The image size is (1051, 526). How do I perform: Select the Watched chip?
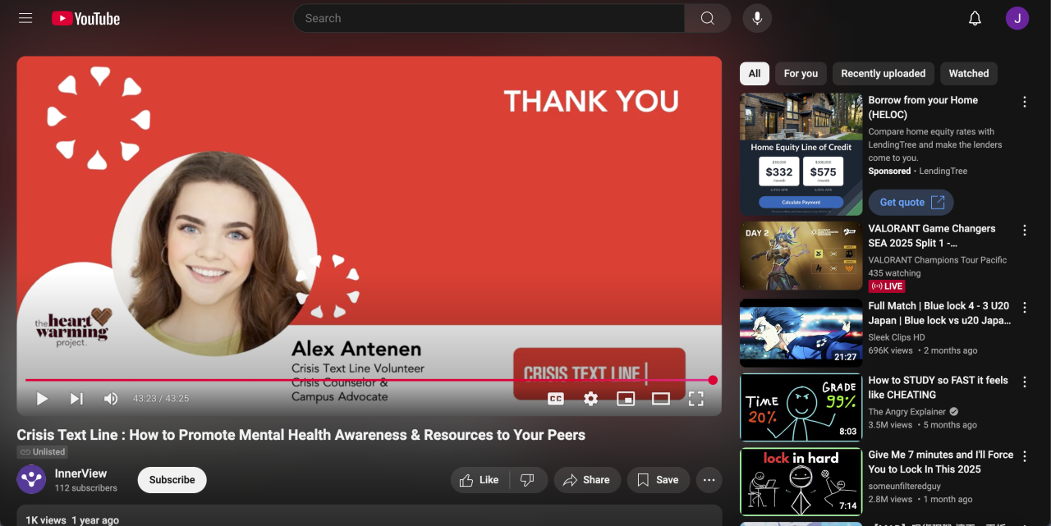(969, 73)
